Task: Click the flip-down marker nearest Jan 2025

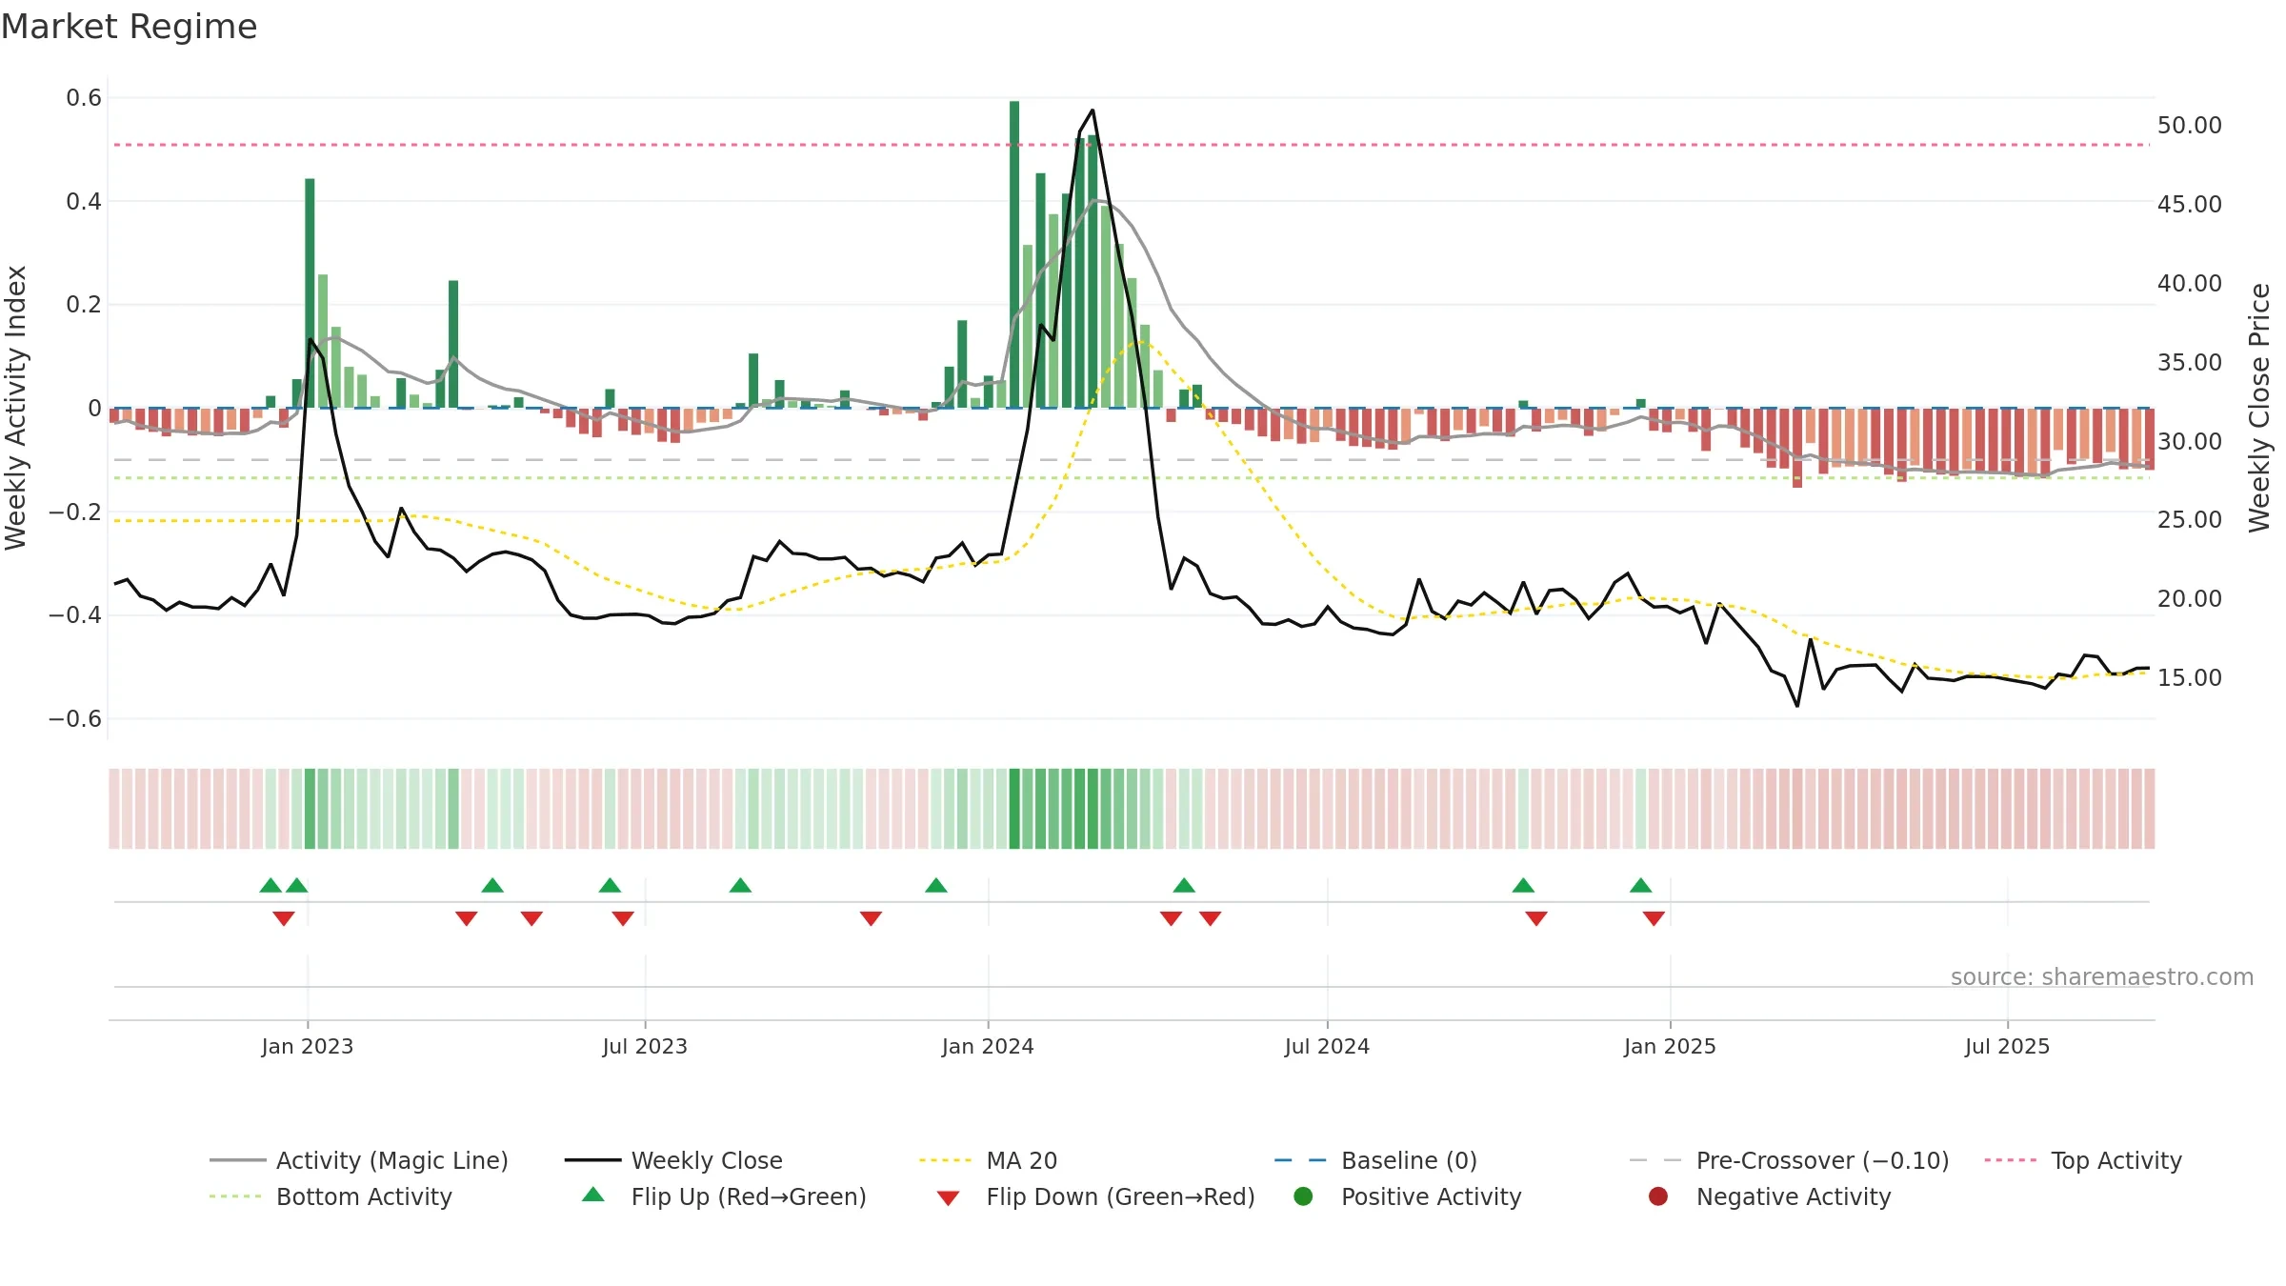Action: 1654,918
